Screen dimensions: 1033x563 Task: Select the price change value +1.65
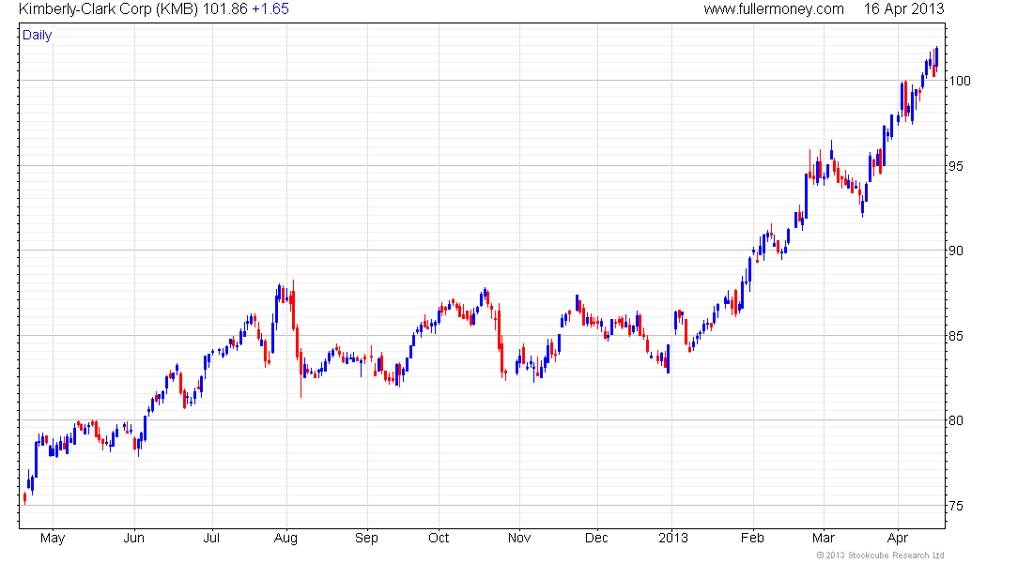pos(270,9)
